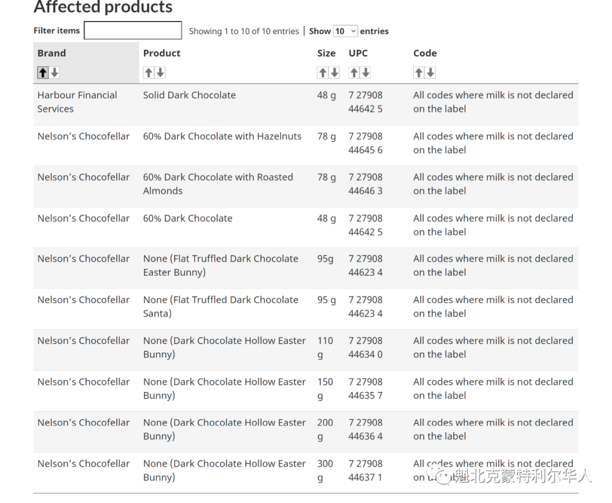
Task: Sort UPC column descending arrow
Action: [365, 73]
